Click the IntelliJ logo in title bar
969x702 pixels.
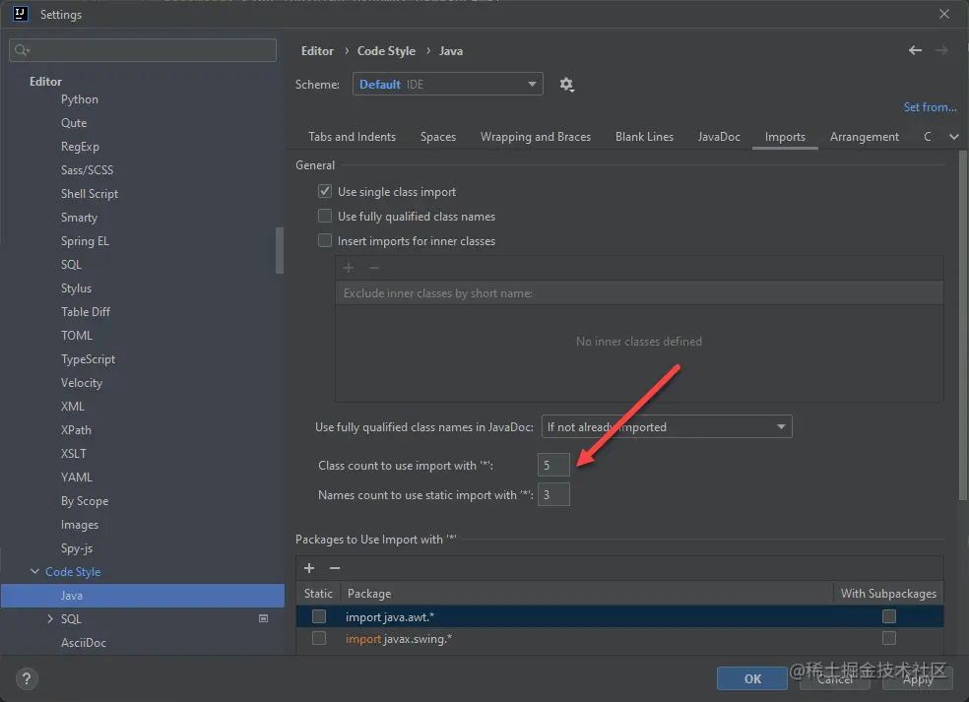click(21, 14)
